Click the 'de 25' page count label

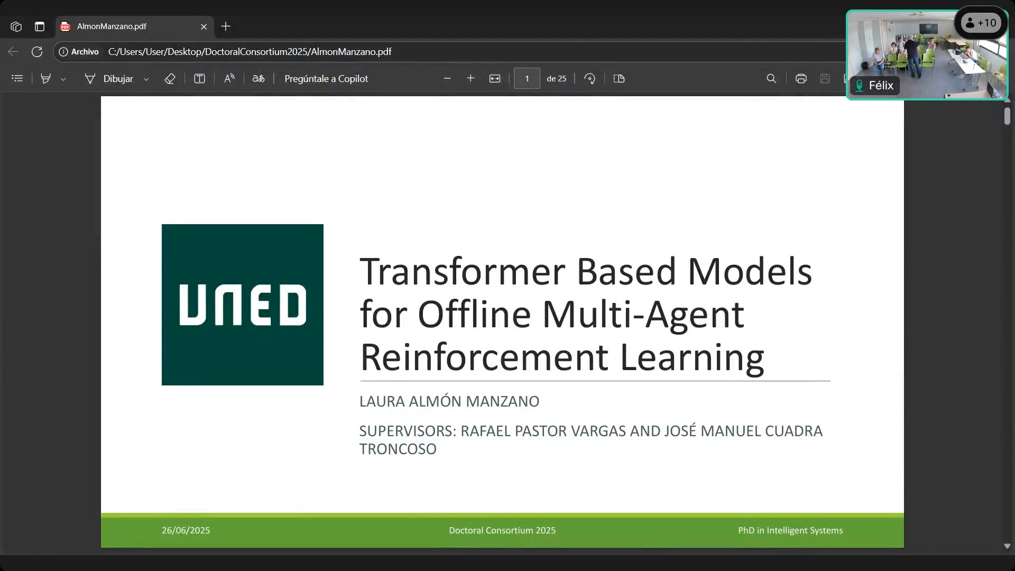tap(556, 79)
